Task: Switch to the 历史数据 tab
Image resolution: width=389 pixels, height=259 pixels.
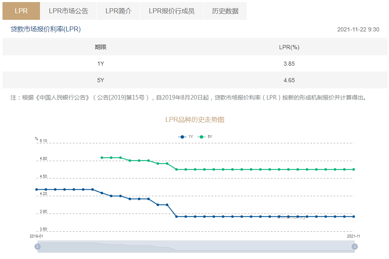Action: [225, 11]
